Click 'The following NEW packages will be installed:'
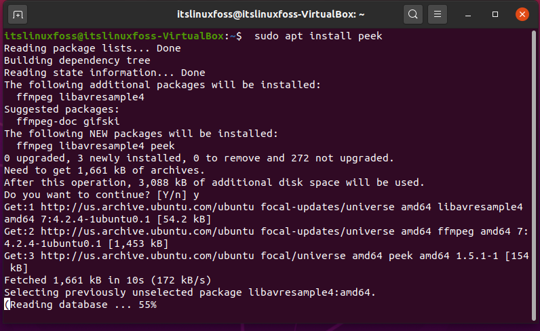 tap(141, 134)
